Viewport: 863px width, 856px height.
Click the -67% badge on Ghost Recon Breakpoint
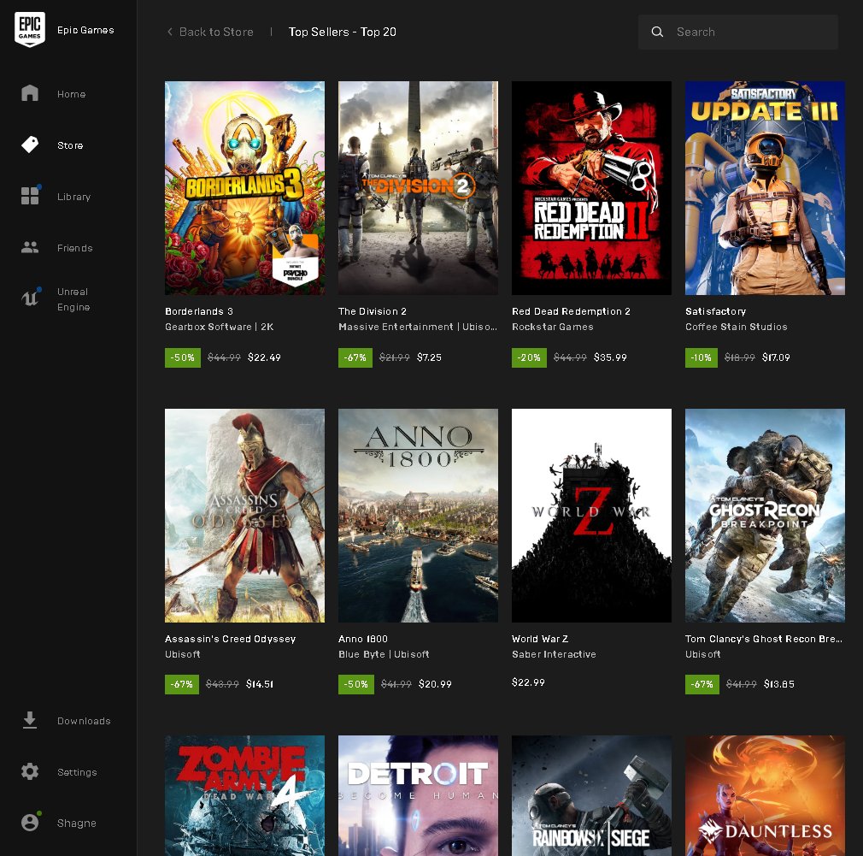(702, 684)
